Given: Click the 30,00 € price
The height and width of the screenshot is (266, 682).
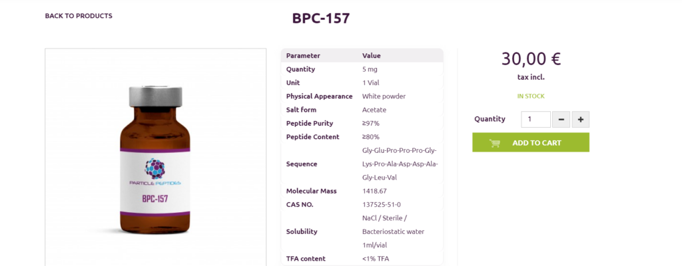Looking at the screenshot, I should click(531, 59).
